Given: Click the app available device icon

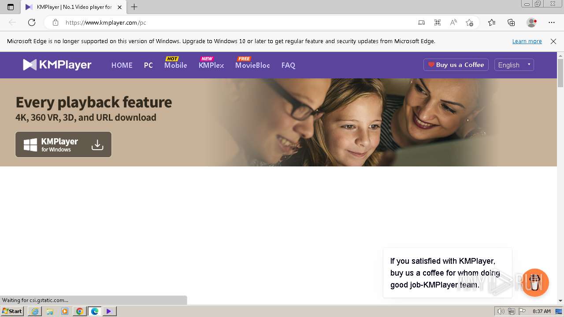Looking at the screenshot, I should pyautogui.click(x=422, y=22).
